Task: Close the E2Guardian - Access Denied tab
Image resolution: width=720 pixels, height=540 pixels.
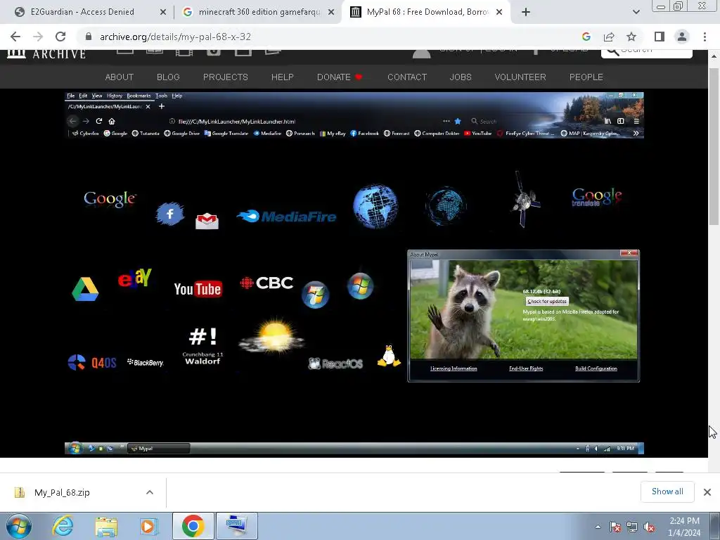Action: point(162,12)
